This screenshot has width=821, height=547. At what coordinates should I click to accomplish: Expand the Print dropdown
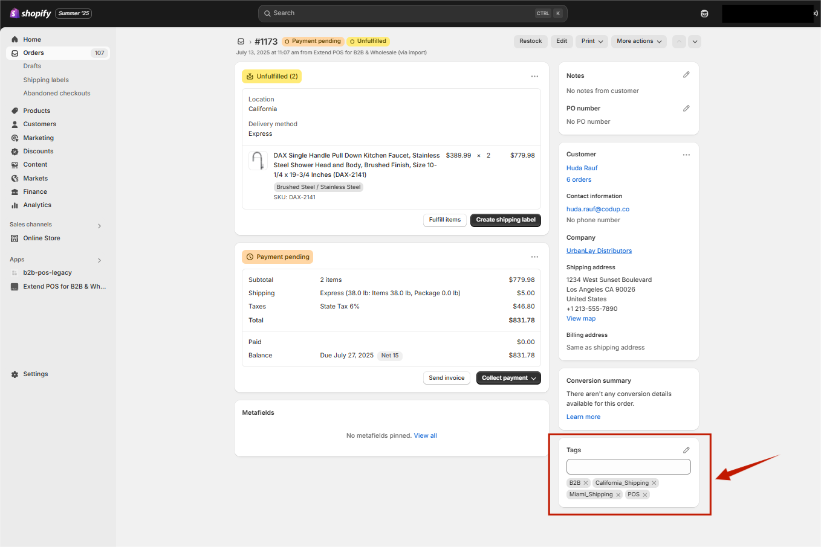click(592, 42)
